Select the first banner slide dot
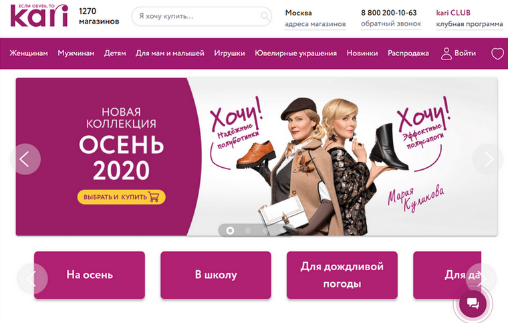The height and width of the screenshot is (323, 508). [230, 230]
